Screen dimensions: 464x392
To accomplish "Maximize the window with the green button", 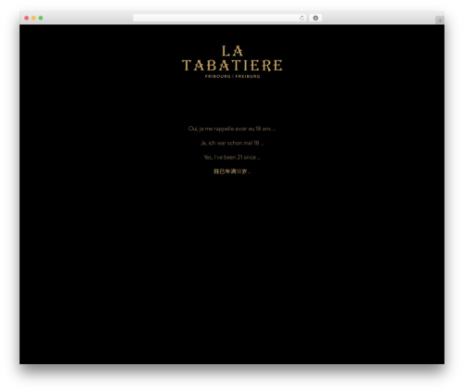I will [41, 19].
